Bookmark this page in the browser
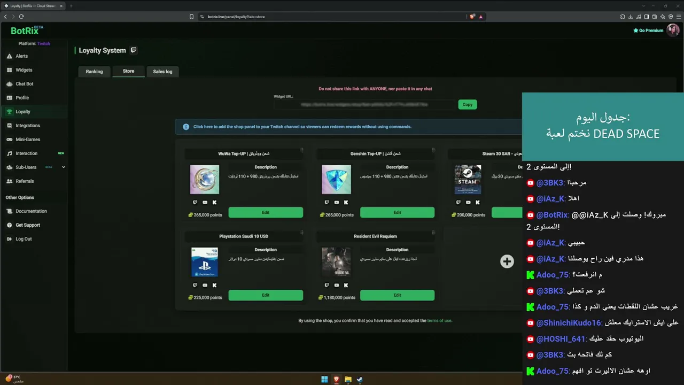 pos(191,17)
